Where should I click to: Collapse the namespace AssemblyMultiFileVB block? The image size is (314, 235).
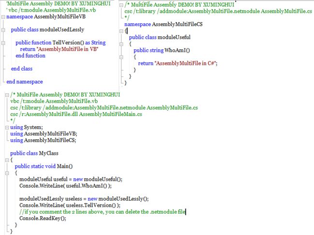point(3,17)
